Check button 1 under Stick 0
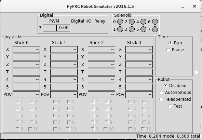The height and width of the screenshot is (140, 202). [17, 102]
